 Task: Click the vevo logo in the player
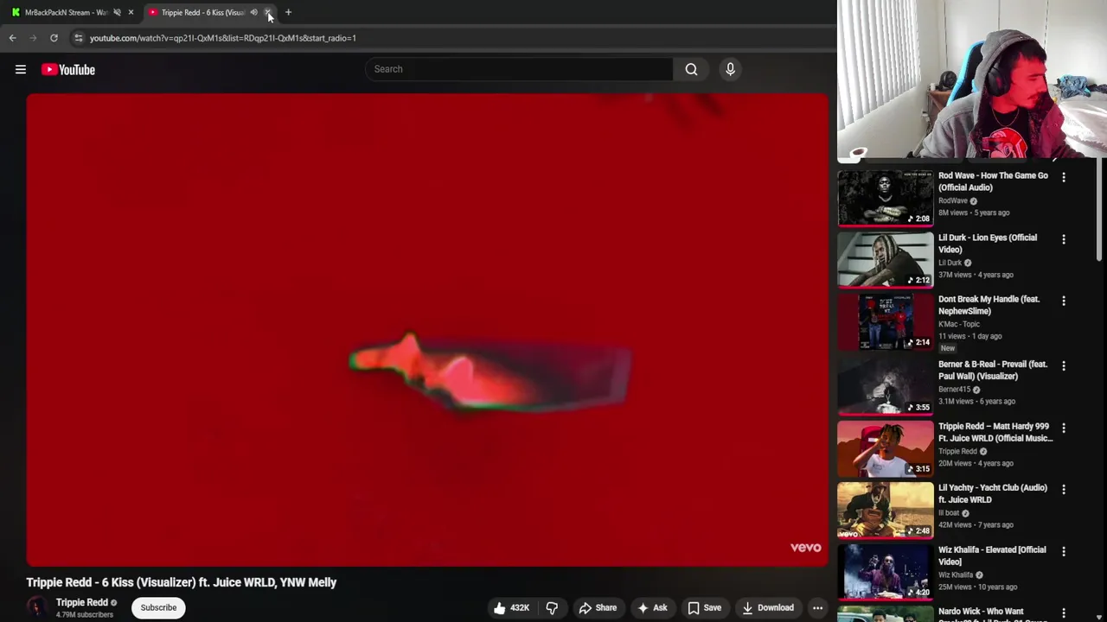(x=805, y=547)
